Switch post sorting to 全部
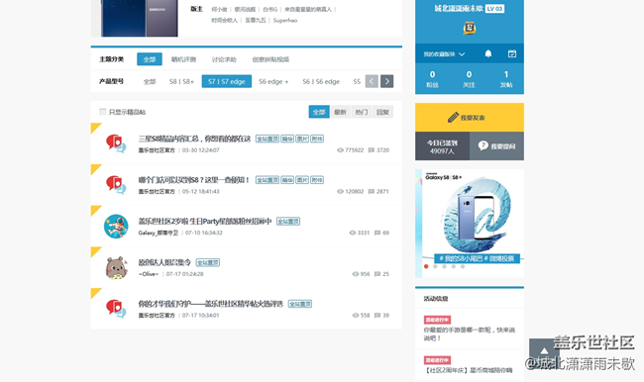This screenshot has height=382, width=644. [319, 112]
